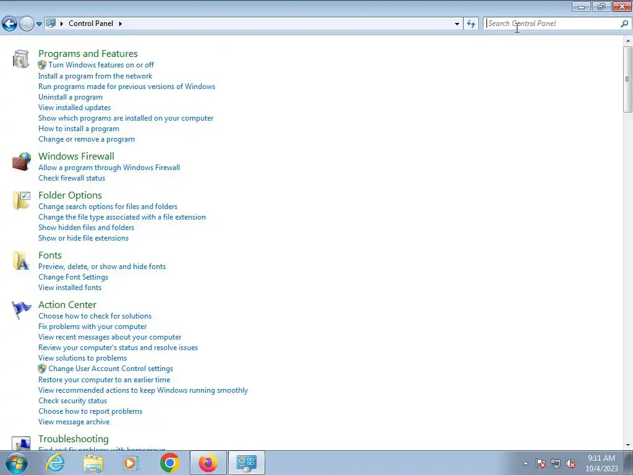Open recent pages dropdown arrow
The height and width of the screenshot is (475, 633).
[x=39, y=24]
